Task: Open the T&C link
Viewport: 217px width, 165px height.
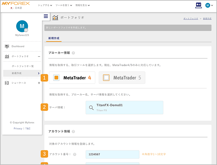Action: tap(28, 128)
